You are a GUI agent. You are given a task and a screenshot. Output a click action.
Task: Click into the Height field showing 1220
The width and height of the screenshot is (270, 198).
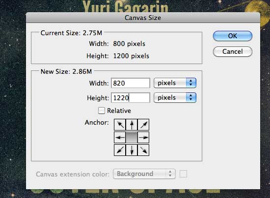click(x=131, y=98)
